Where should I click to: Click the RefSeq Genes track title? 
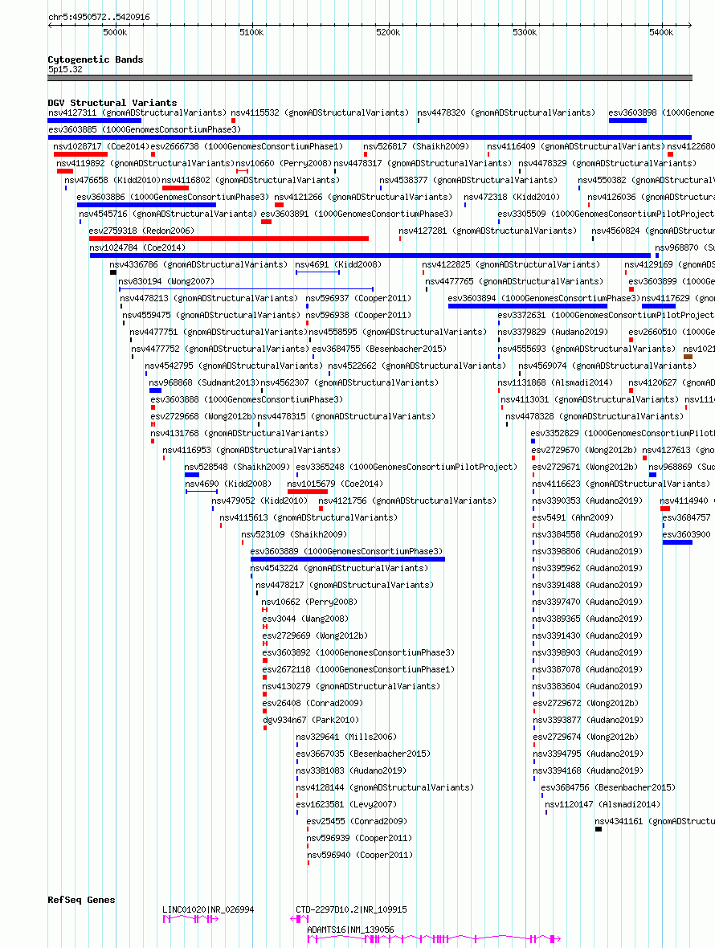[81, 900]
